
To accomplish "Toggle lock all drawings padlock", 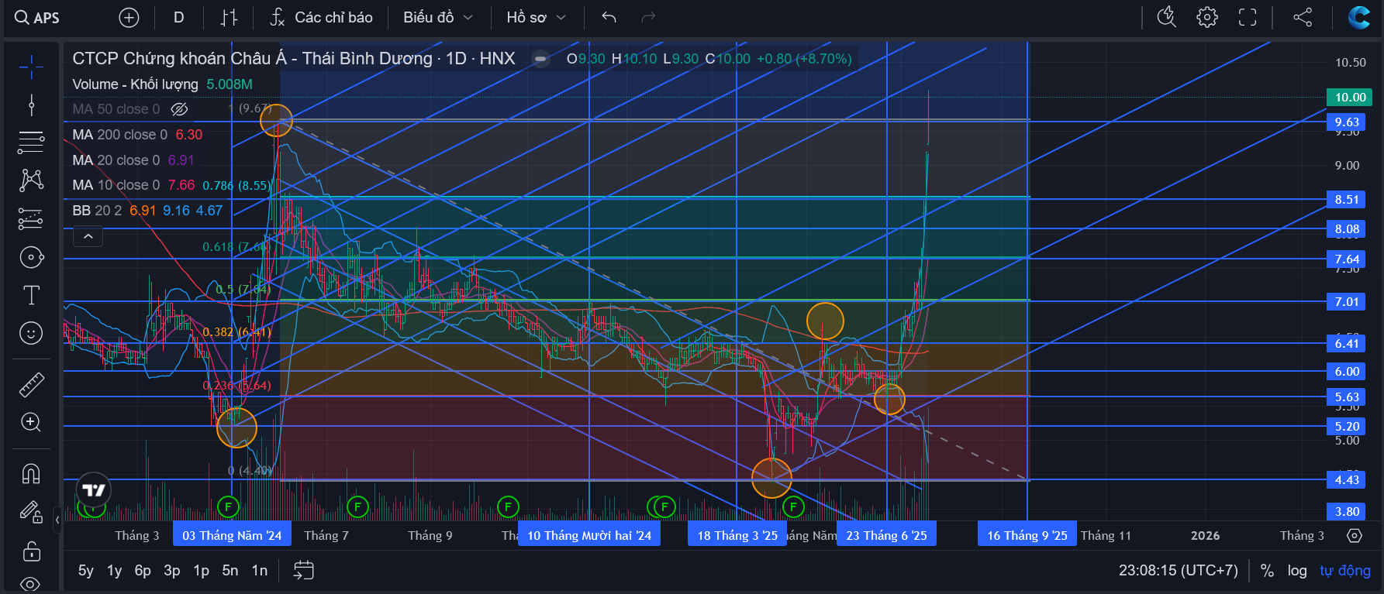I will (x=31, y=551).
